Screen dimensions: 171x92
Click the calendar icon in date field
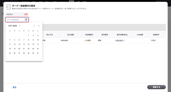(x=26, y=20)
